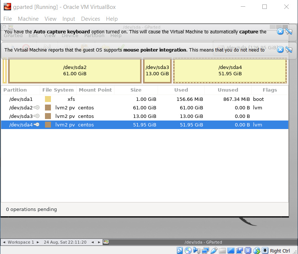Viewport: 298px width, 254px height.
Task: Select /dev/sda4 block in the disk map
Action: (230, 70)
